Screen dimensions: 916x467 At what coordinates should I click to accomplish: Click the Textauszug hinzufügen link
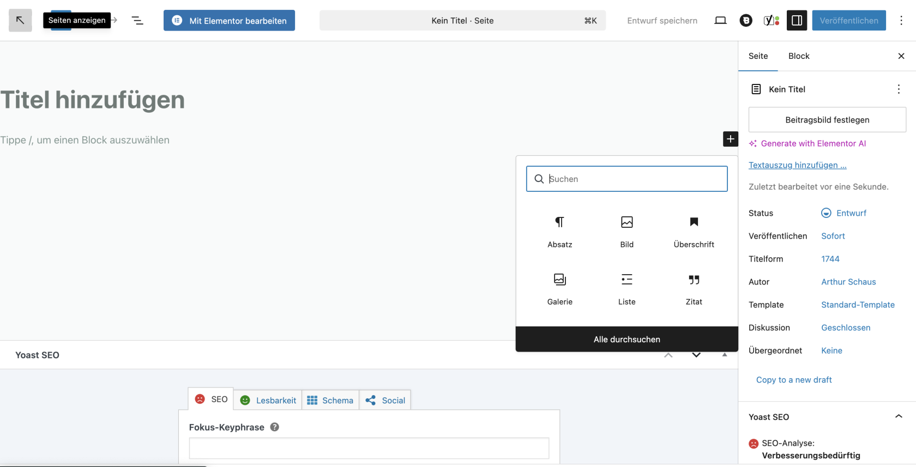pyautogui.click(x=798, y=165)
